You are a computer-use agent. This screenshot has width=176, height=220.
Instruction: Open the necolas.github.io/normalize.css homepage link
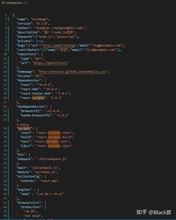click(72, 72)
